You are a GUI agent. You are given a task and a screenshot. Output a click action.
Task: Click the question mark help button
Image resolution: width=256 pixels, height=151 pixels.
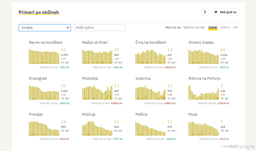click(x=205, y=12)
